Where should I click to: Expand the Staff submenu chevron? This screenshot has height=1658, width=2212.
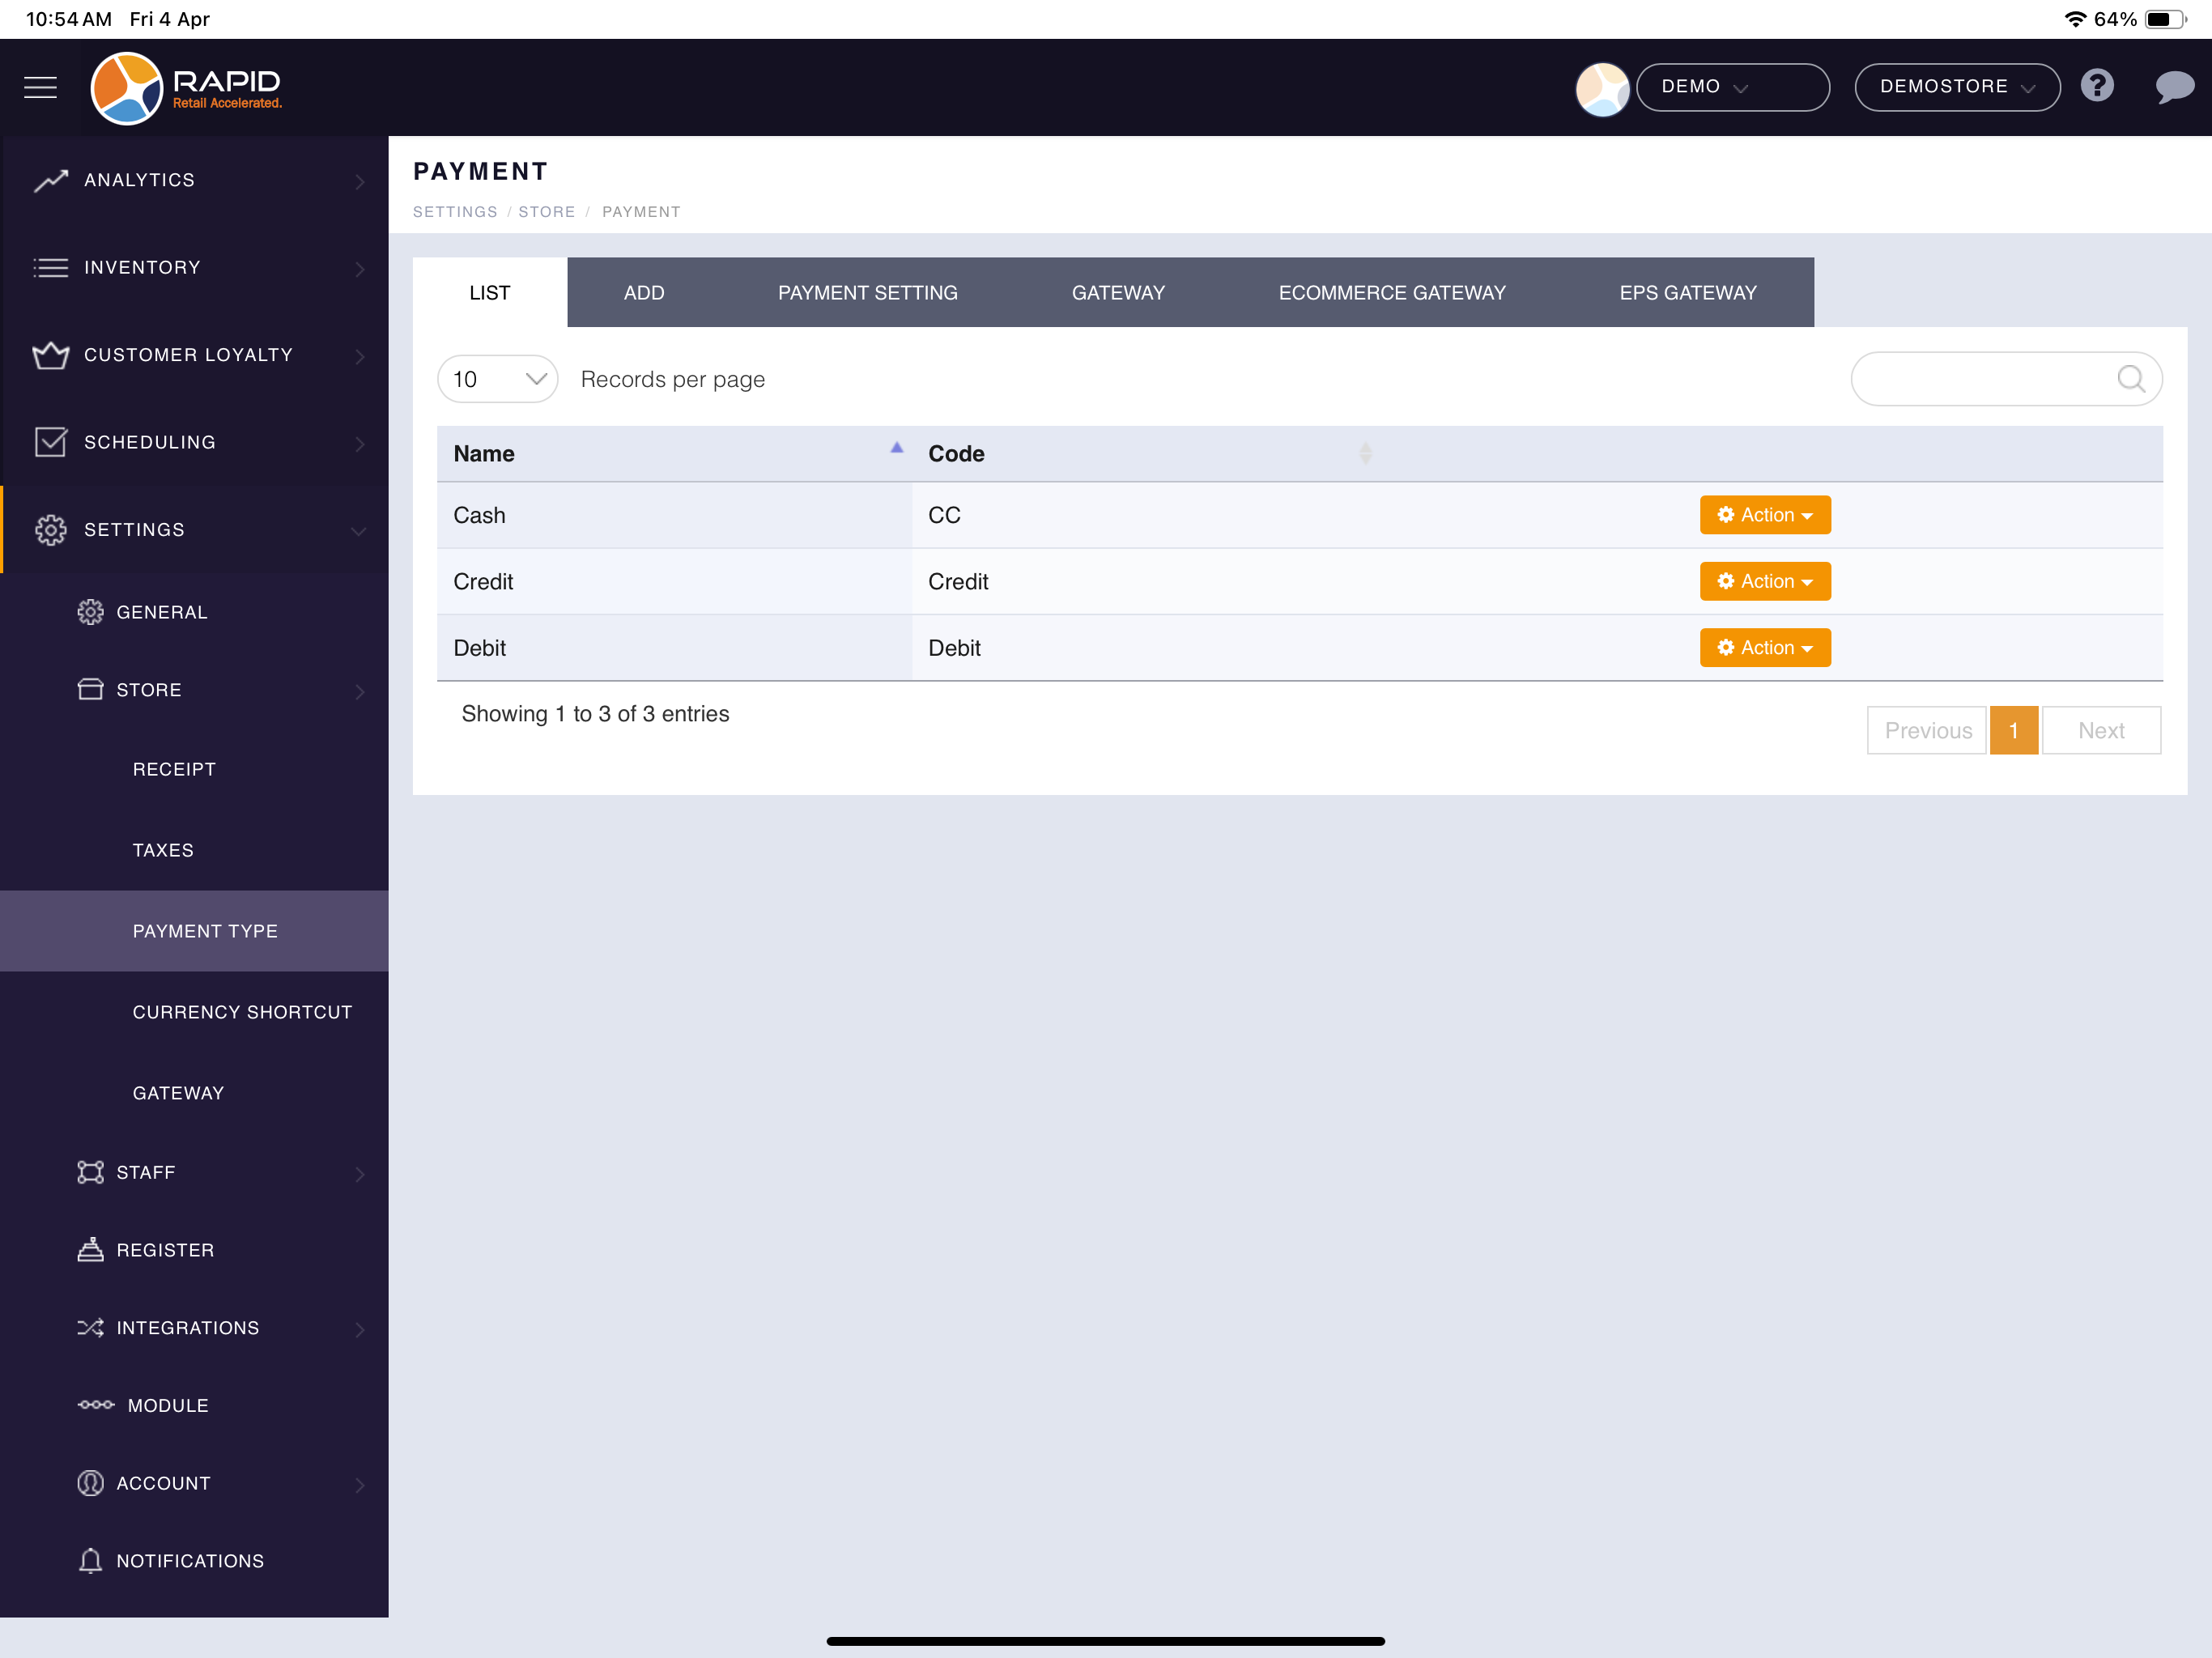[360, 1174]
